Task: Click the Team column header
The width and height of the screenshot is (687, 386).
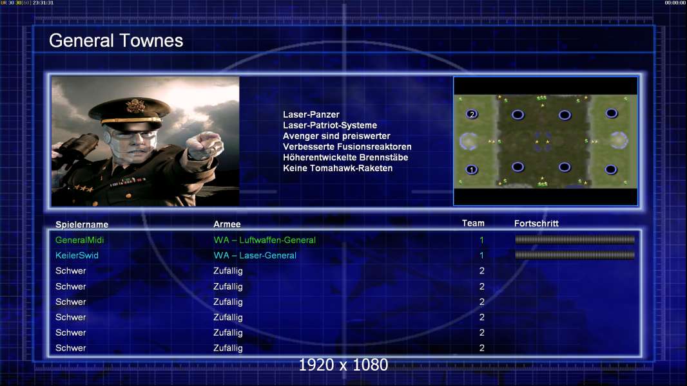Action: tap(473, 223)
